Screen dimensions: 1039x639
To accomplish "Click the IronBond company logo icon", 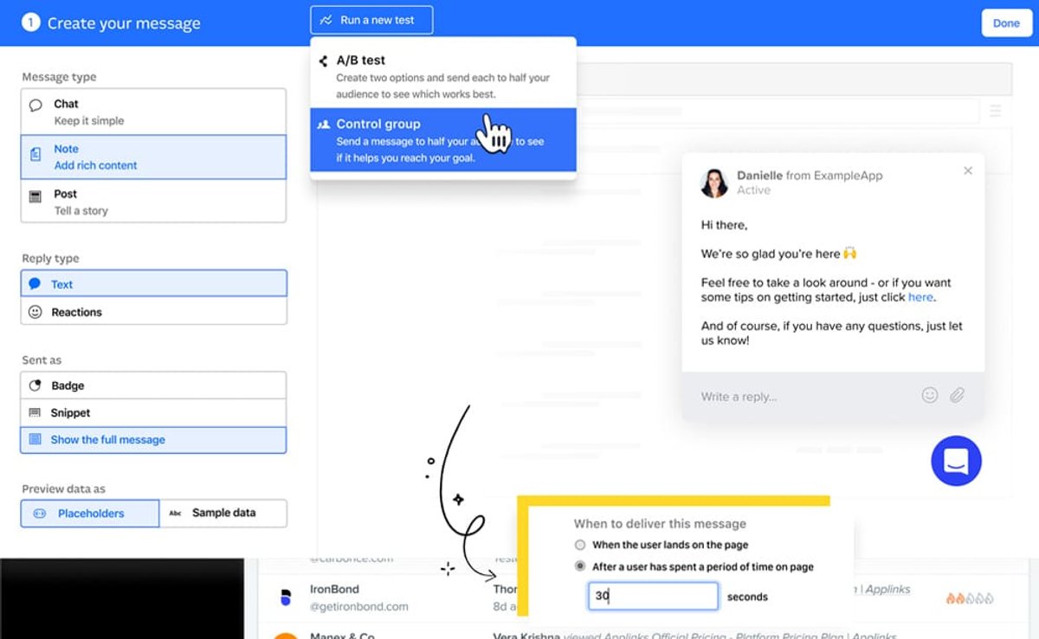I will click(x=286, y=597).
